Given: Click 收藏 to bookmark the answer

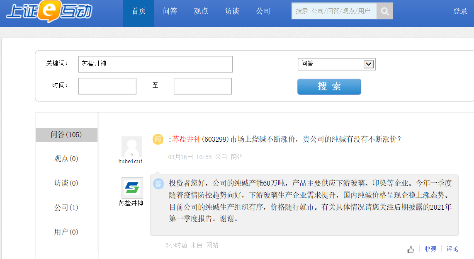Looking at the screenshot, I should pyautogui.click(x=430, y=249).
